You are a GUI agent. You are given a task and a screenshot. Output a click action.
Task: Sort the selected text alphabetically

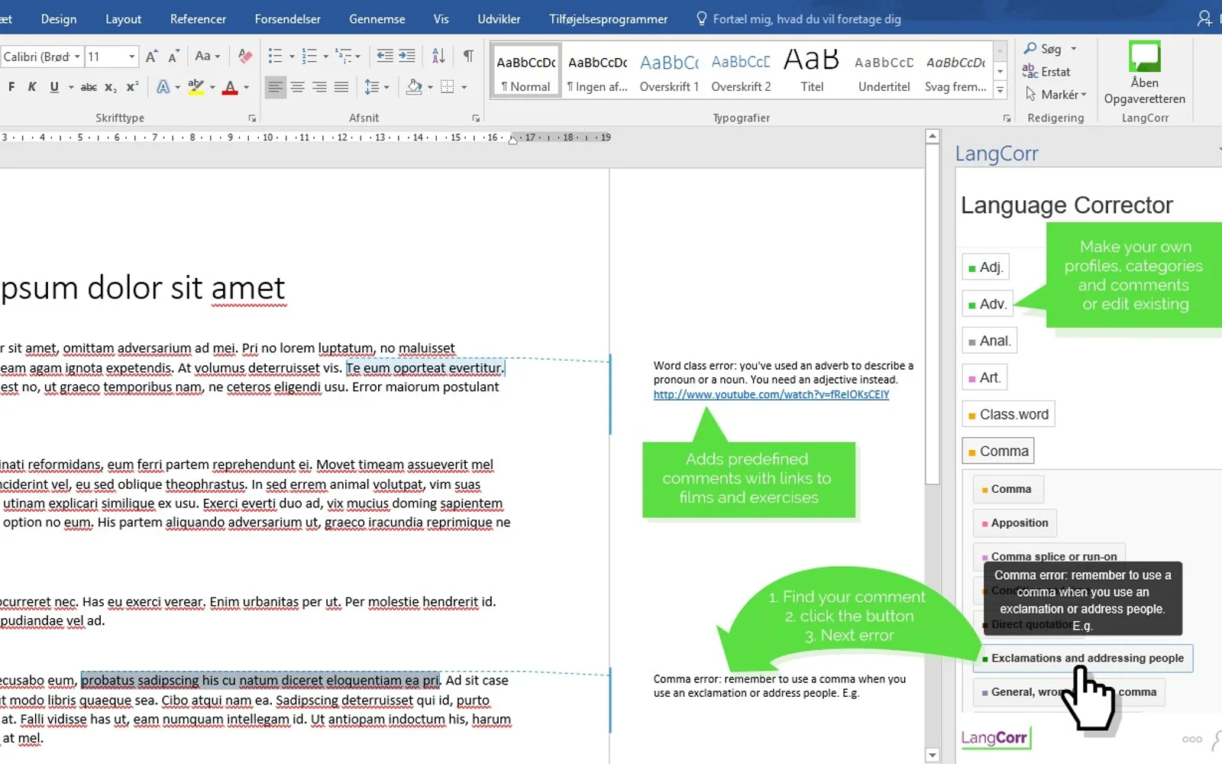438,56
